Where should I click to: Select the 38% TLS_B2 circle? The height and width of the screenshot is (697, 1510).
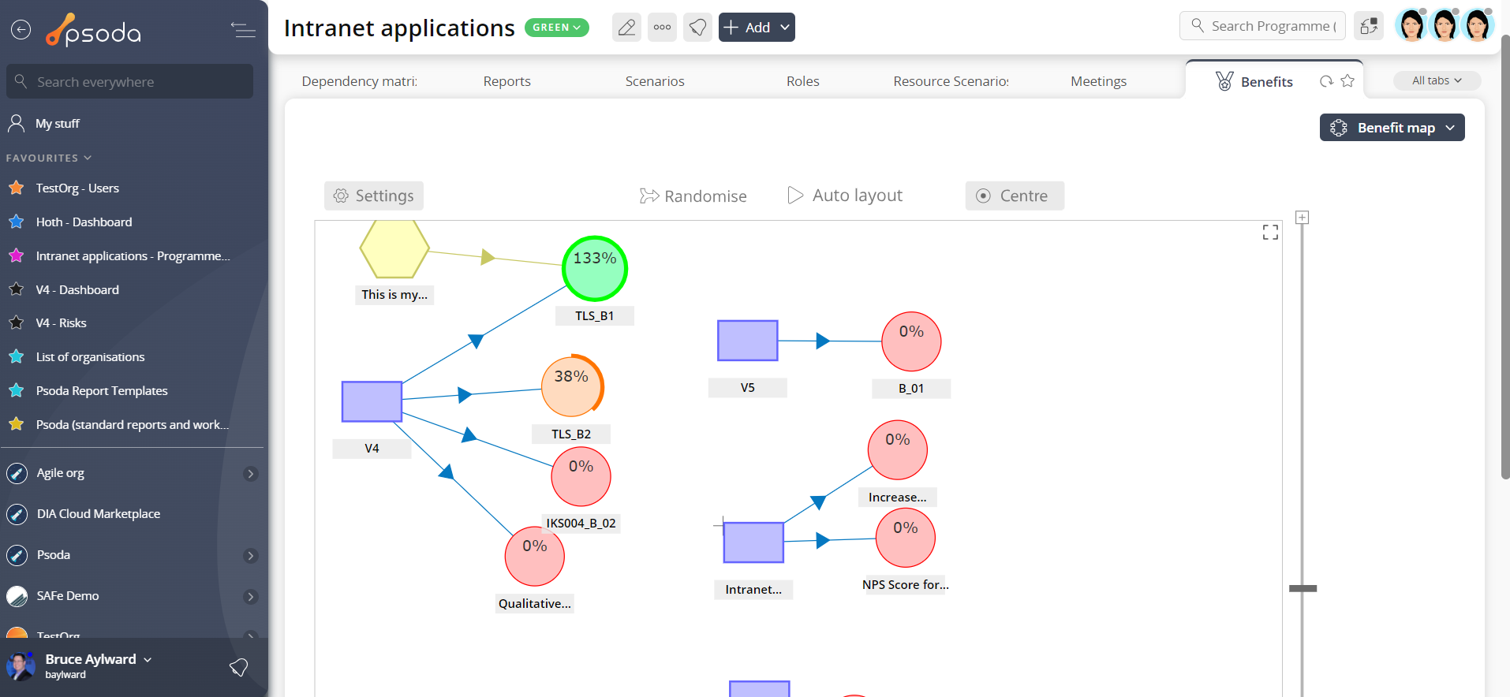point(572,386)
